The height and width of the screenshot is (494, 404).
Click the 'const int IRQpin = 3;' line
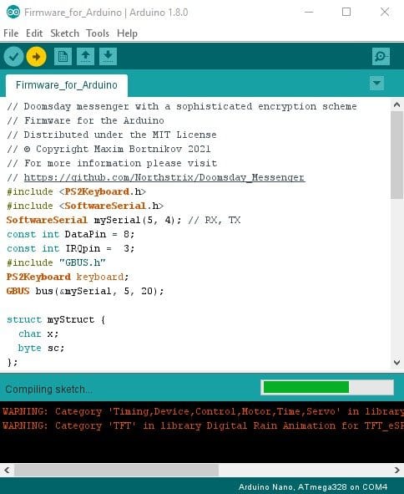pyautogui.click(x=70, y=248)
